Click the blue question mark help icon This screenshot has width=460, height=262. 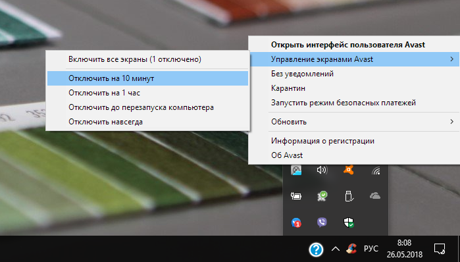[x=316, y=249]
